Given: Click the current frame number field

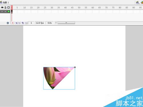Looking at the screenshot, I should coord(31,23).
